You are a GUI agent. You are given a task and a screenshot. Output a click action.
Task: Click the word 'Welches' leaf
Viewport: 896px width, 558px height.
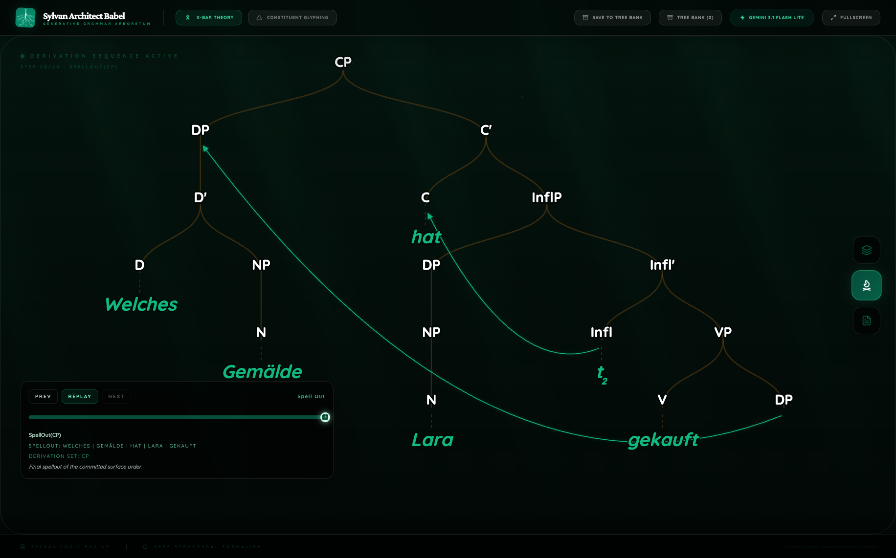pyautogui.click(x=141, y=304)
